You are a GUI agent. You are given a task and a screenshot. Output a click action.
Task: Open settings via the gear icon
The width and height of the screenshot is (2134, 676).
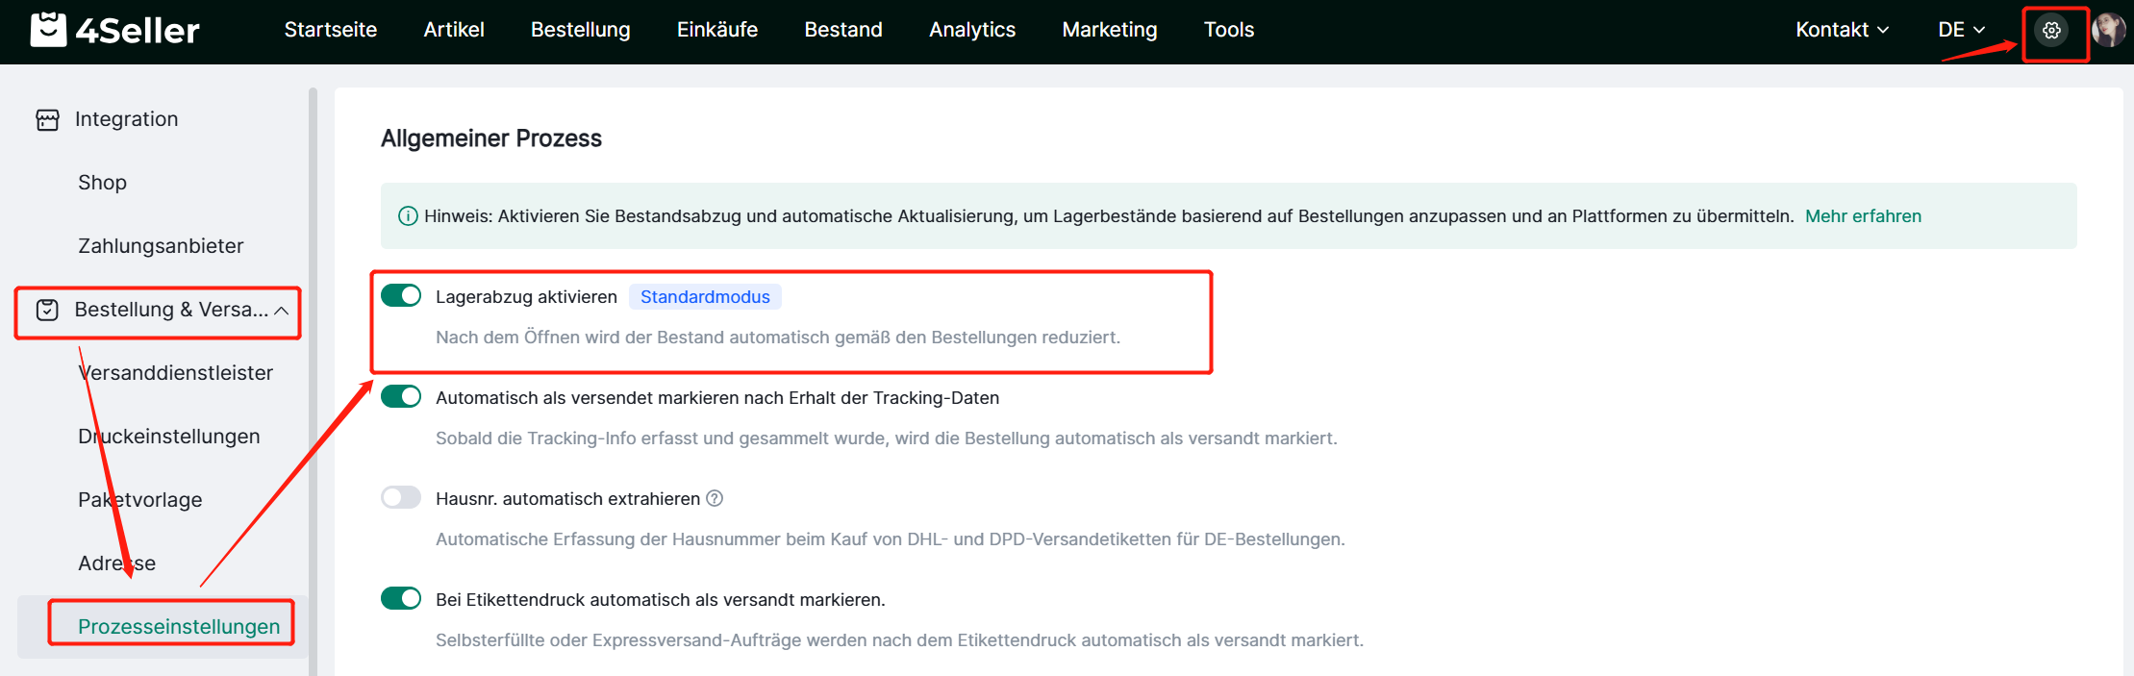[2051, 31]
